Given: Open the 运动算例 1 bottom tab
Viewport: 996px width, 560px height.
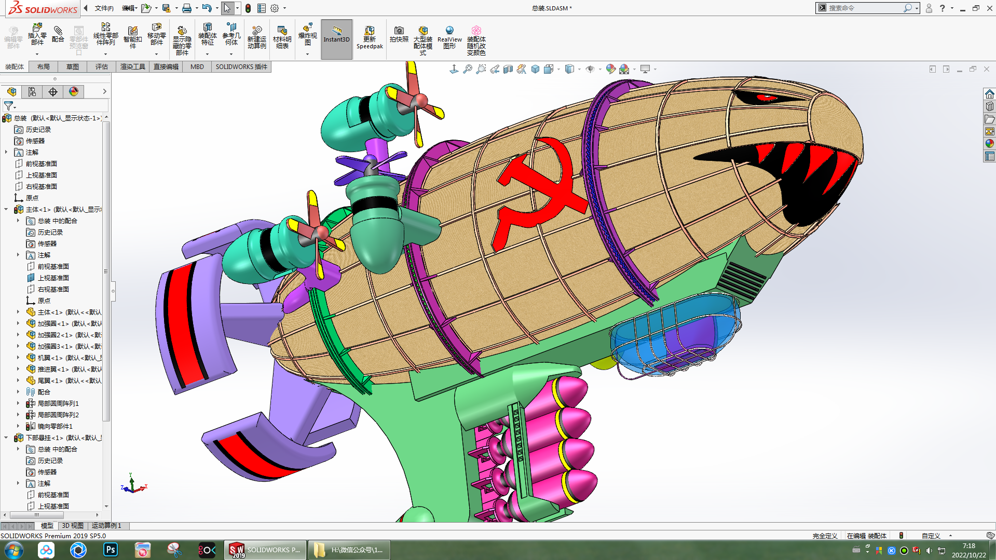Looking at the screenshot, I should click(106, 526).
